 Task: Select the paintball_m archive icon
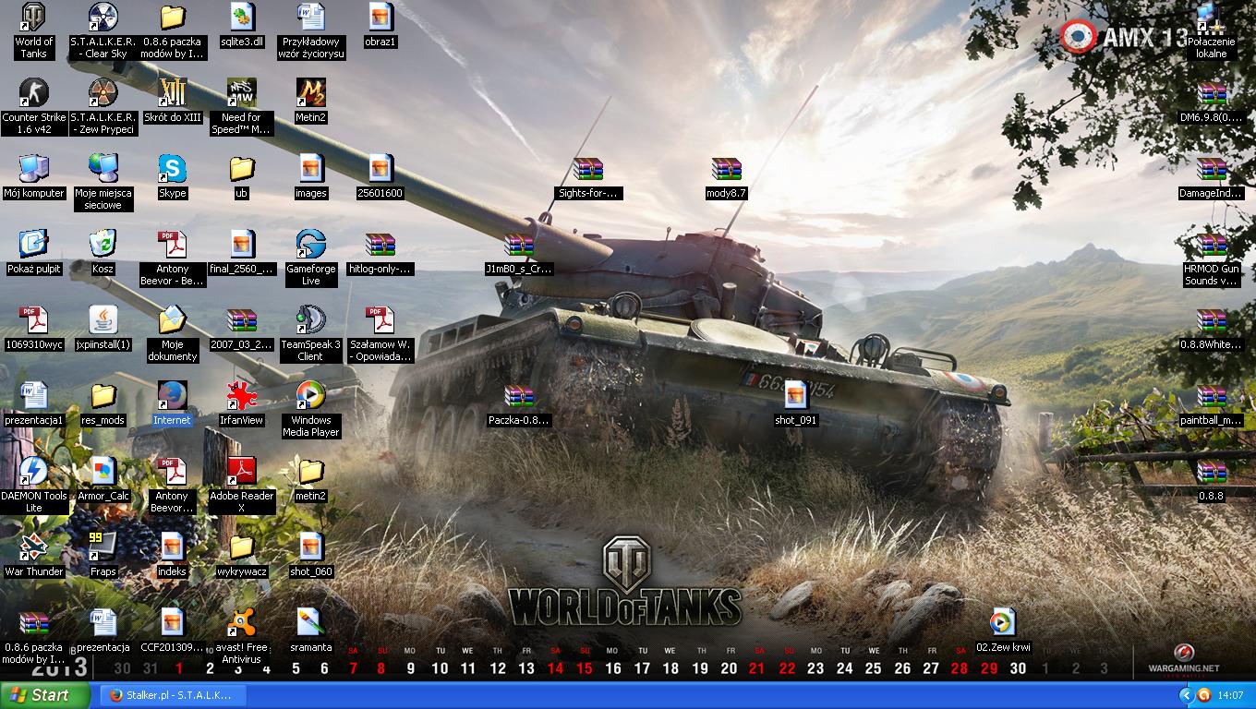pos(1212,396)
